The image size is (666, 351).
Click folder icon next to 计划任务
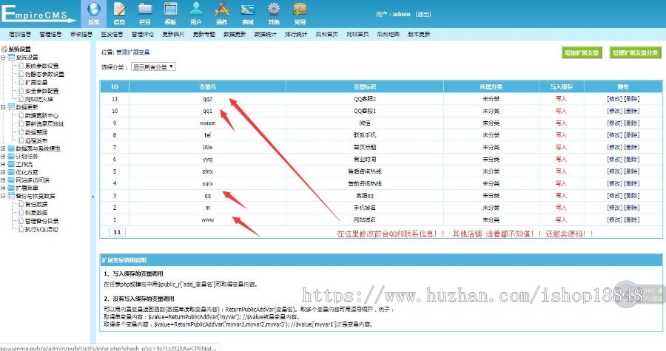click(11, 157)
